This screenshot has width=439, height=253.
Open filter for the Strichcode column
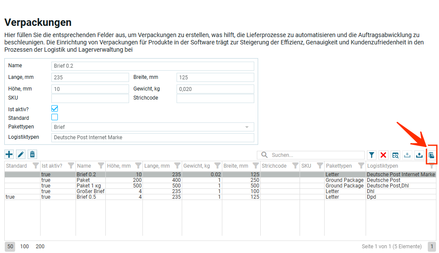[x=295, y=166]
